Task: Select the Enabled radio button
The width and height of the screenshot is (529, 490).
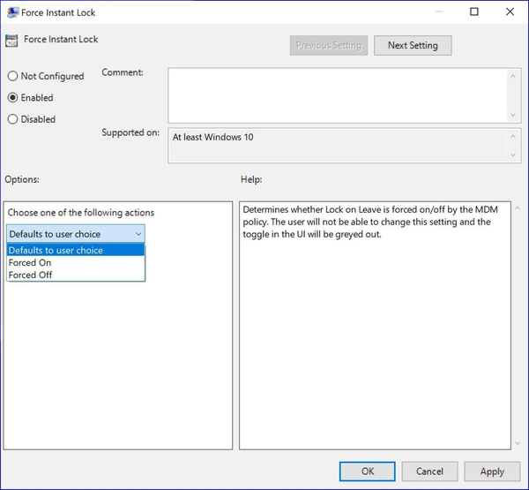Action: pos(12,98)
